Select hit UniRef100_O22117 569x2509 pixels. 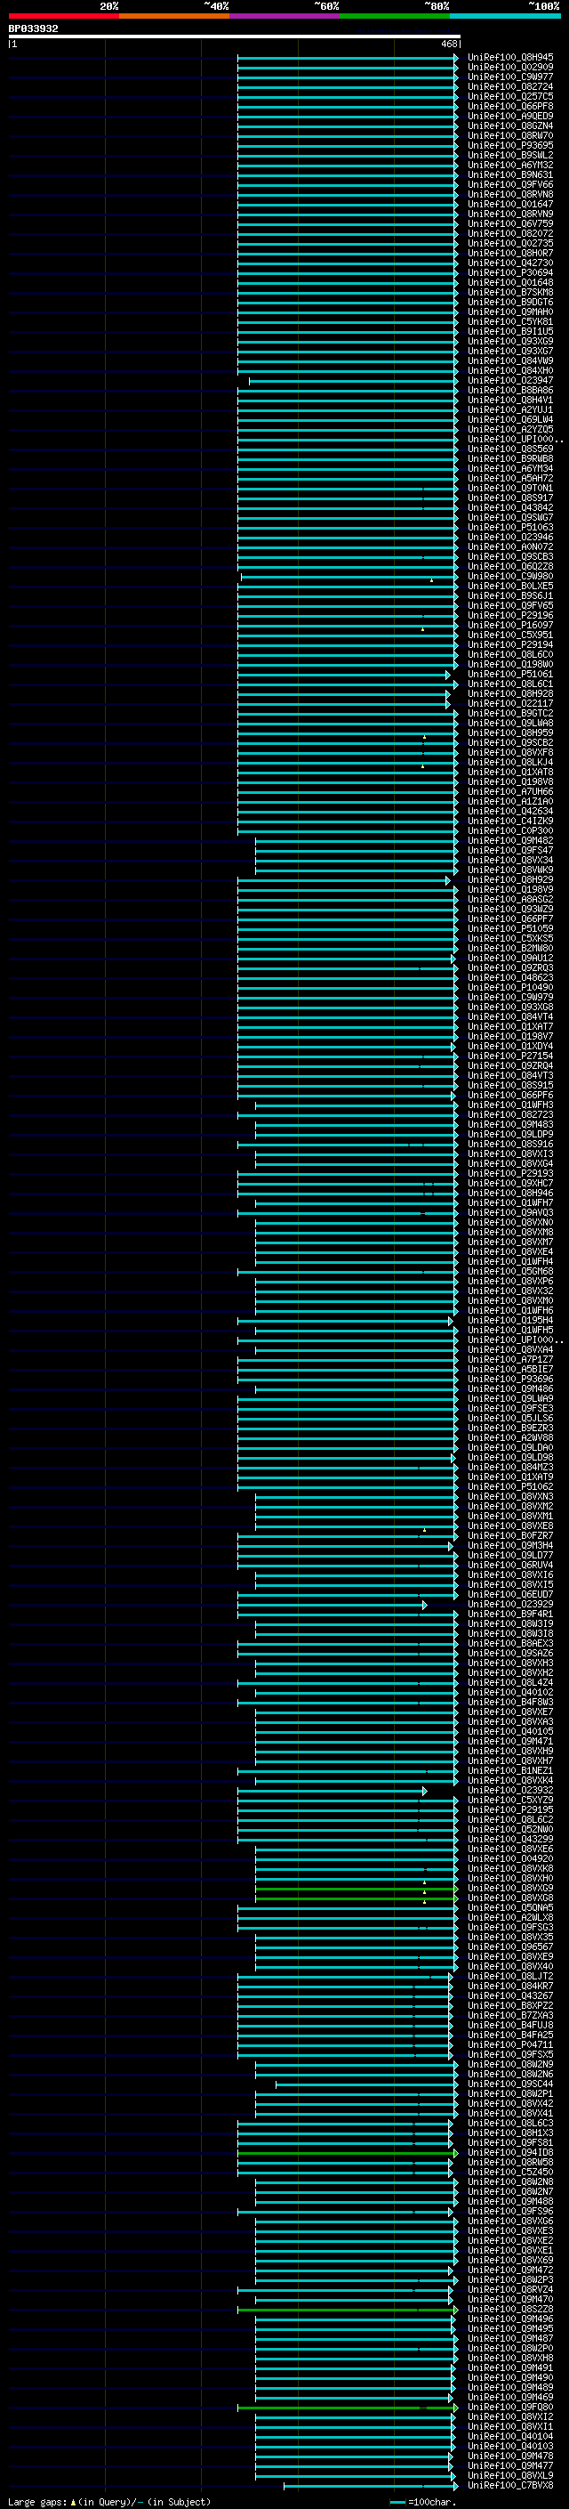(510, 703)
